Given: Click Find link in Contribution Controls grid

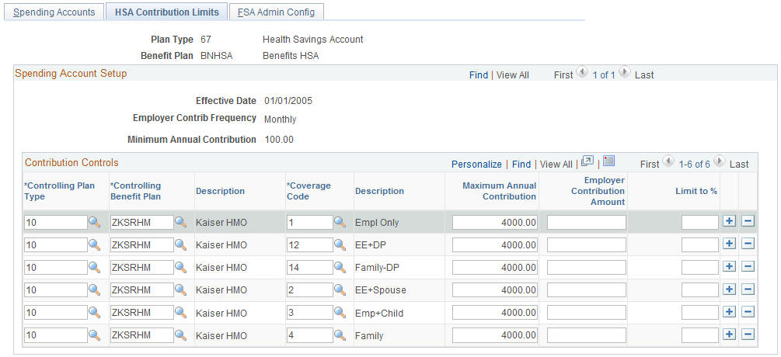Looking at the screenshot, I should click(521, 164).
